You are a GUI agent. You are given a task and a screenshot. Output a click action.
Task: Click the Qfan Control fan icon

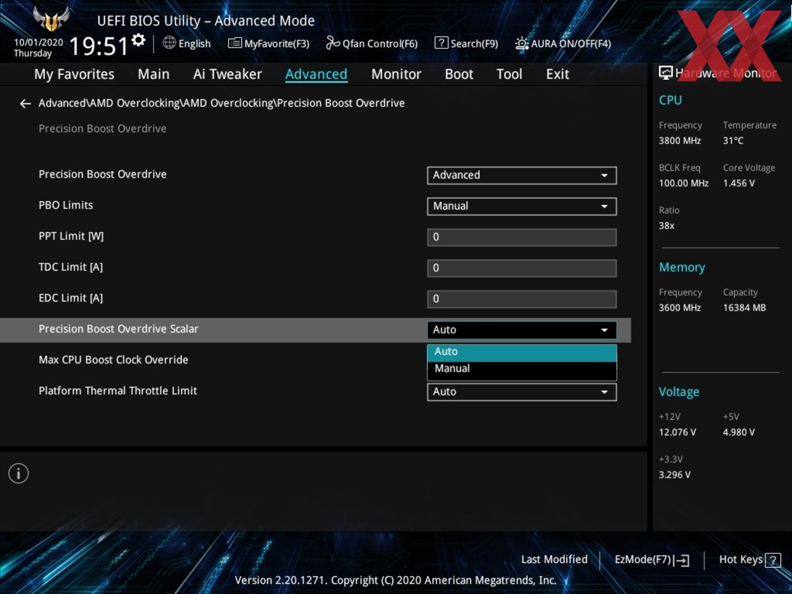click(x=333, y=43)
